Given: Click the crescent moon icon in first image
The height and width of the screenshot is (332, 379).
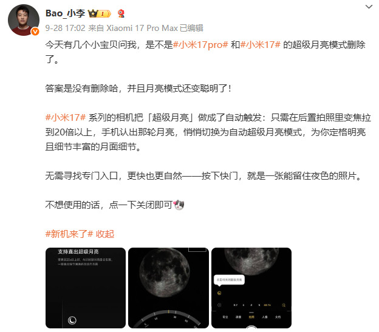Looking at the screenshot, I should point(72,320).
